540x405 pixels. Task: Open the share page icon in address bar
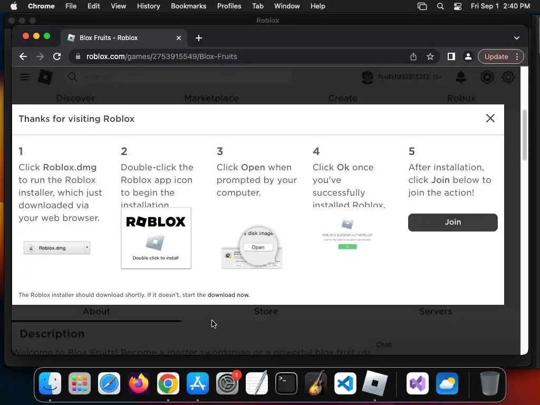click(x=413, y=56)
